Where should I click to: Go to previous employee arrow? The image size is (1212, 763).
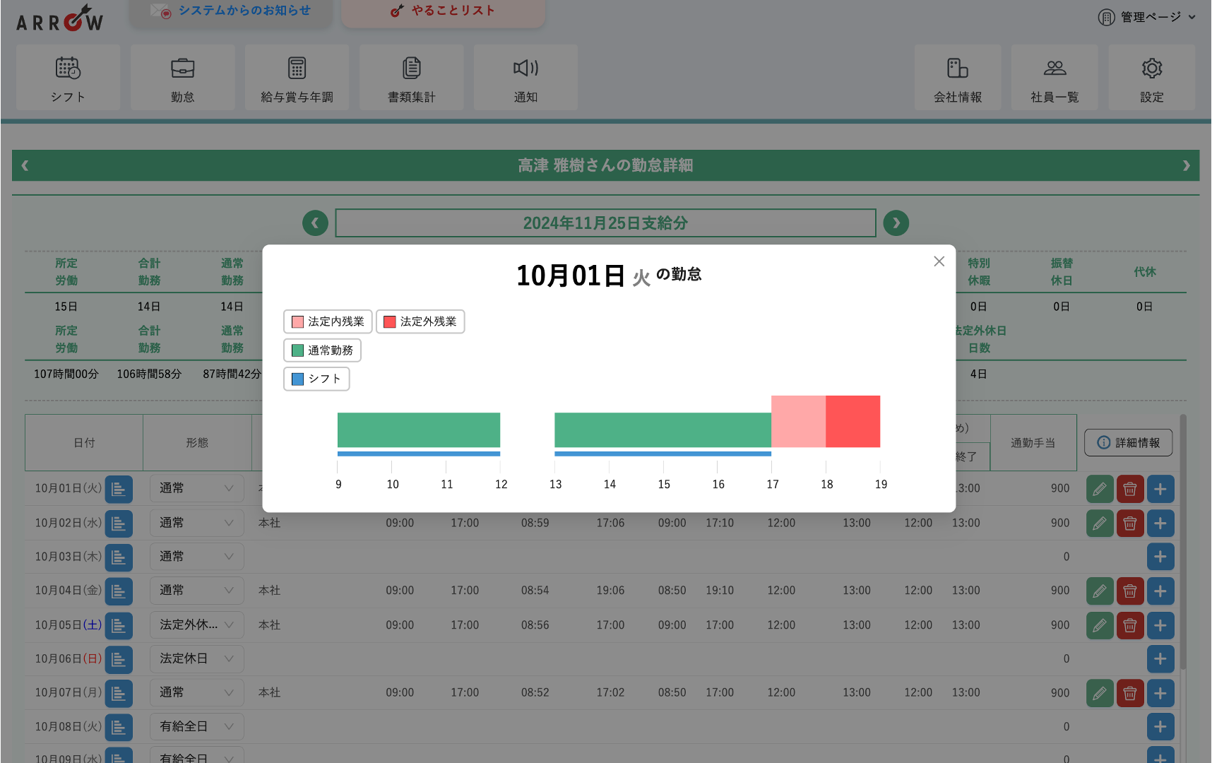[25, 165]
